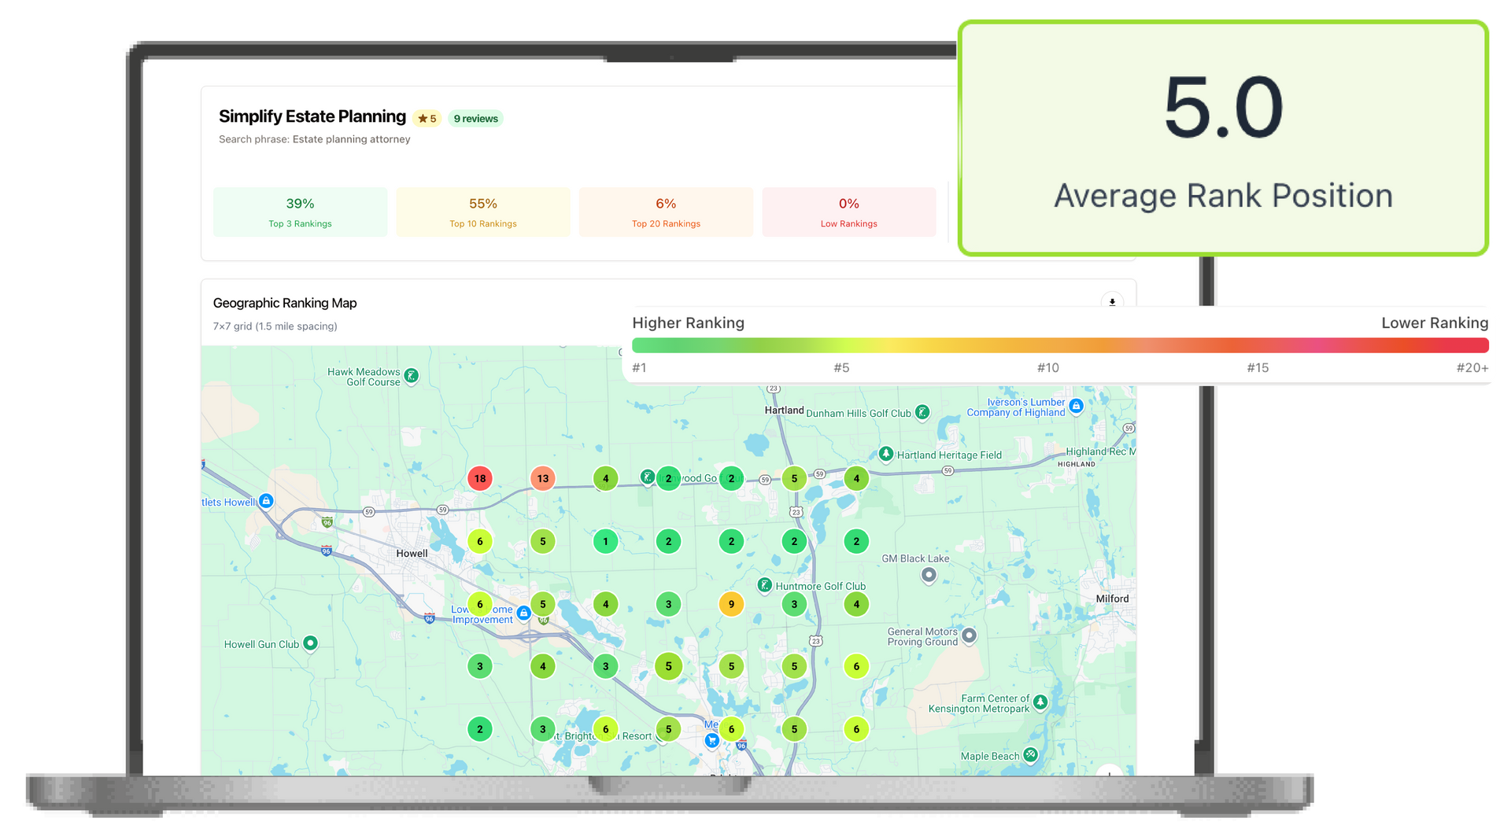The image size is (1511, 840).
Task: Click the 'Howell' city label on map
Action: 412,554
